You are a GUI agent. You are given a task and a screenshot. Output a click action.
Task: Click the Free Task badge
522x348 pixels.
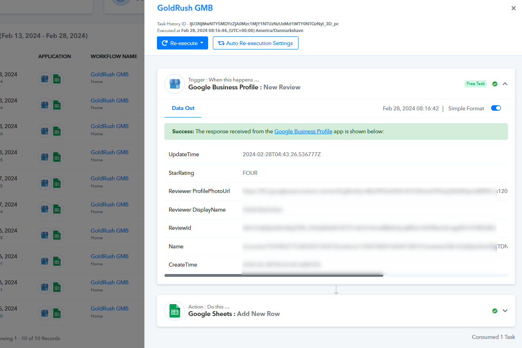tap(476, 84)
